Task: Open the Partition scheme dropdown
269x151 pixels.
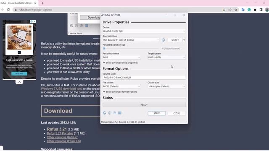Action: pyautogui.click(x=121, y=57)
